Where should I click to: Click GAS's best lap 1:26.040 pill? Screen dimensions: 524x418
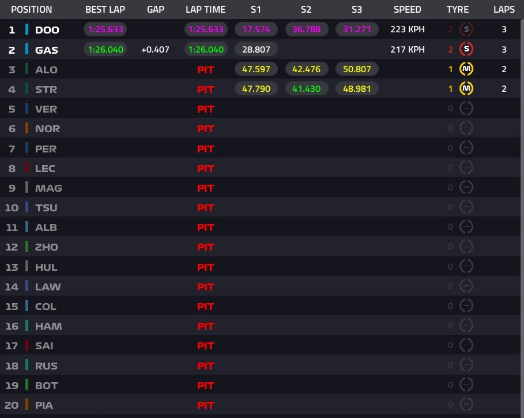(105, 49)
